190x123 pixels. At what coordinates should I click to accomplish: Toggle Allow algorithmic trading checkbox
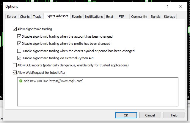click(15, 29)
